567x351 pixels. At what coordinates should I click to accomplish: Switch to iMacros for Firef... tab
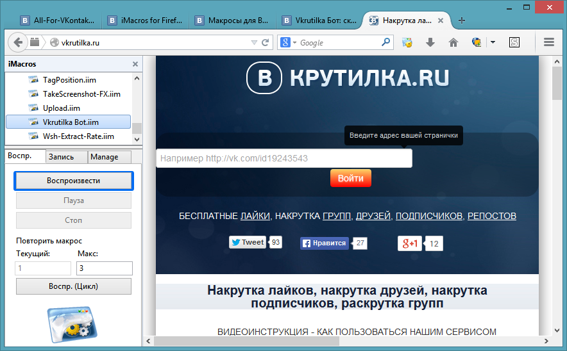[x=146, y=20]
